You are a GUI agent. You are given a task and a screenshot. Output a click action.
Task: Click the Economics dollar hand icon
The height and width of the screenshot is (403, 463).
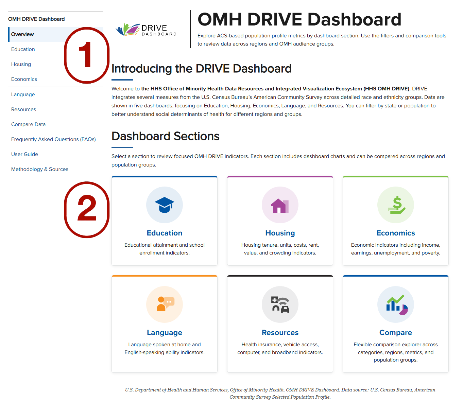click(396, 205)
